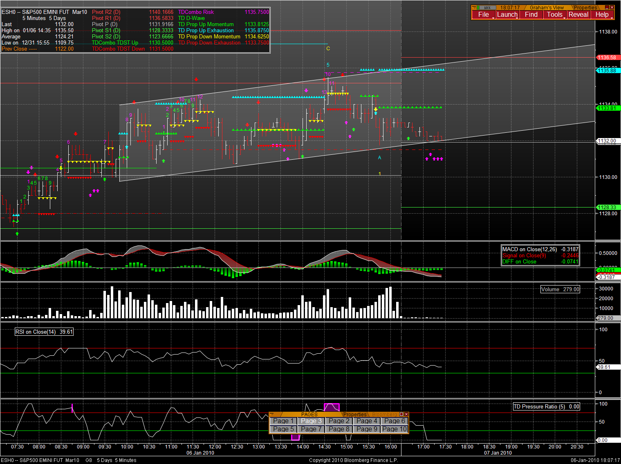Click the Find menu item
This screenshot has width=621, height=464.
[531, 15]
